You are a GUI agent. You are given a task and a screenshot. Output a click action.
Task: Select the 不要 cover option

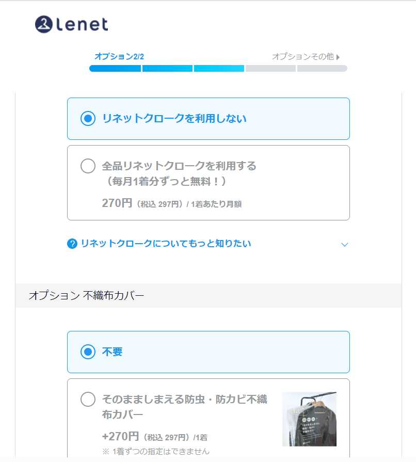coord(88,352)
